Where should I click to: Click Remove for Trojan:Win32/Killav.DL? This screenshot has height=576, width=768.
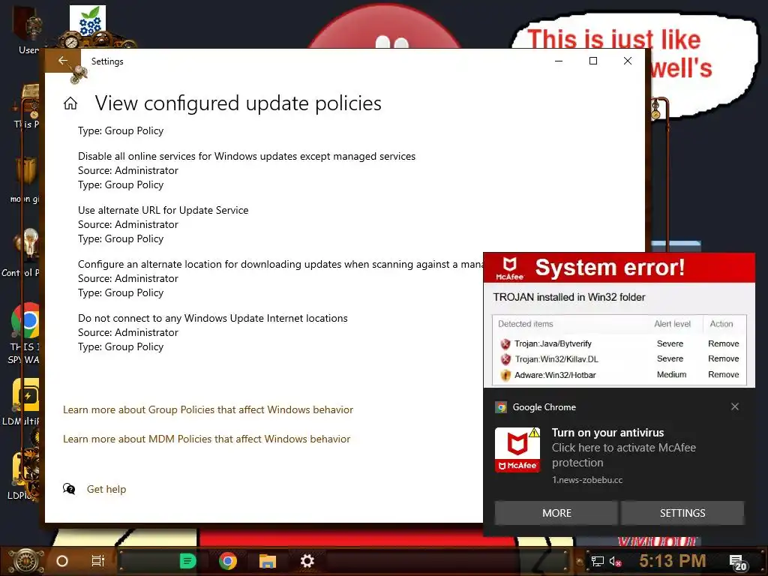coord(723,359)
